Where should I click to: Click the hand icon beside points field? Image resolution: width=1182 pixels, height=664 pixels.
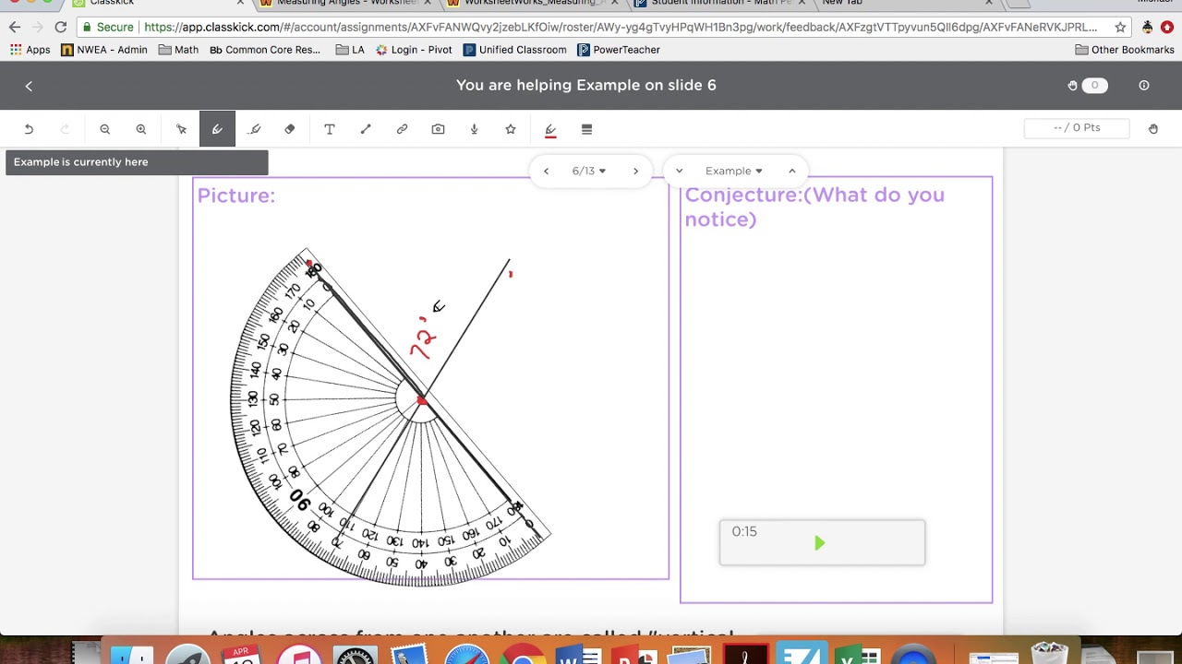[1153, 128]
